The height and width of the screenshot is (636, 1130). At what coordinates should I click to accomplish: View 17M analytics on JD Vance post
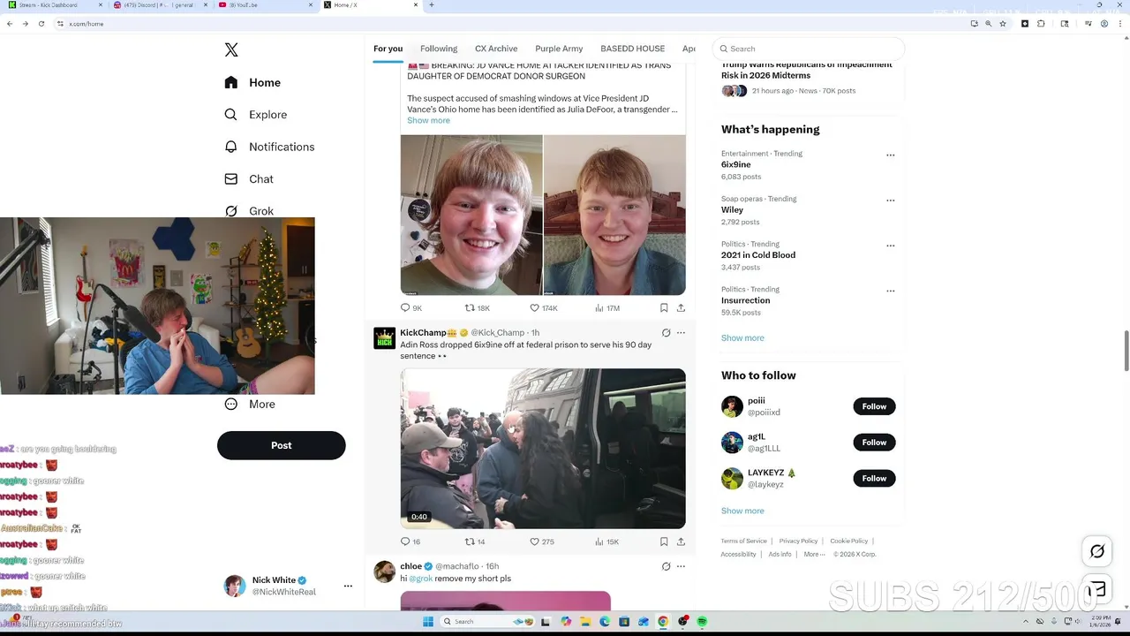pyautogui.click(x=607, y=307)
